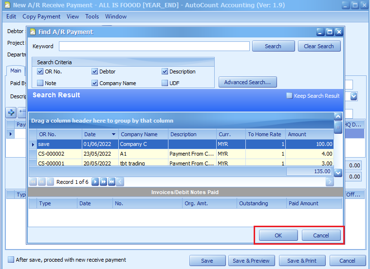Click the next record navigator arrow
Screen dimensions: 370x269
[x=95, y=182]
